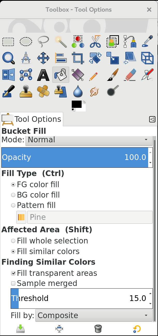Click the Tool Options tab
The image size is (158, 336).
coord(32,119)
